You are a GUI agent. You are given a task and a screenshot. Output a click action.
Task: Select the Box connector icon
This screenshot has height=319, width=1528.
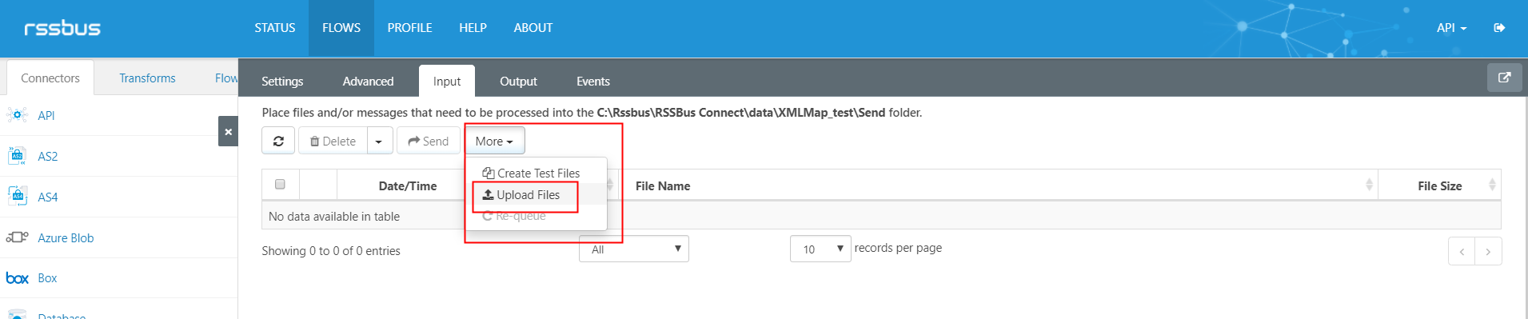point(17,278)
